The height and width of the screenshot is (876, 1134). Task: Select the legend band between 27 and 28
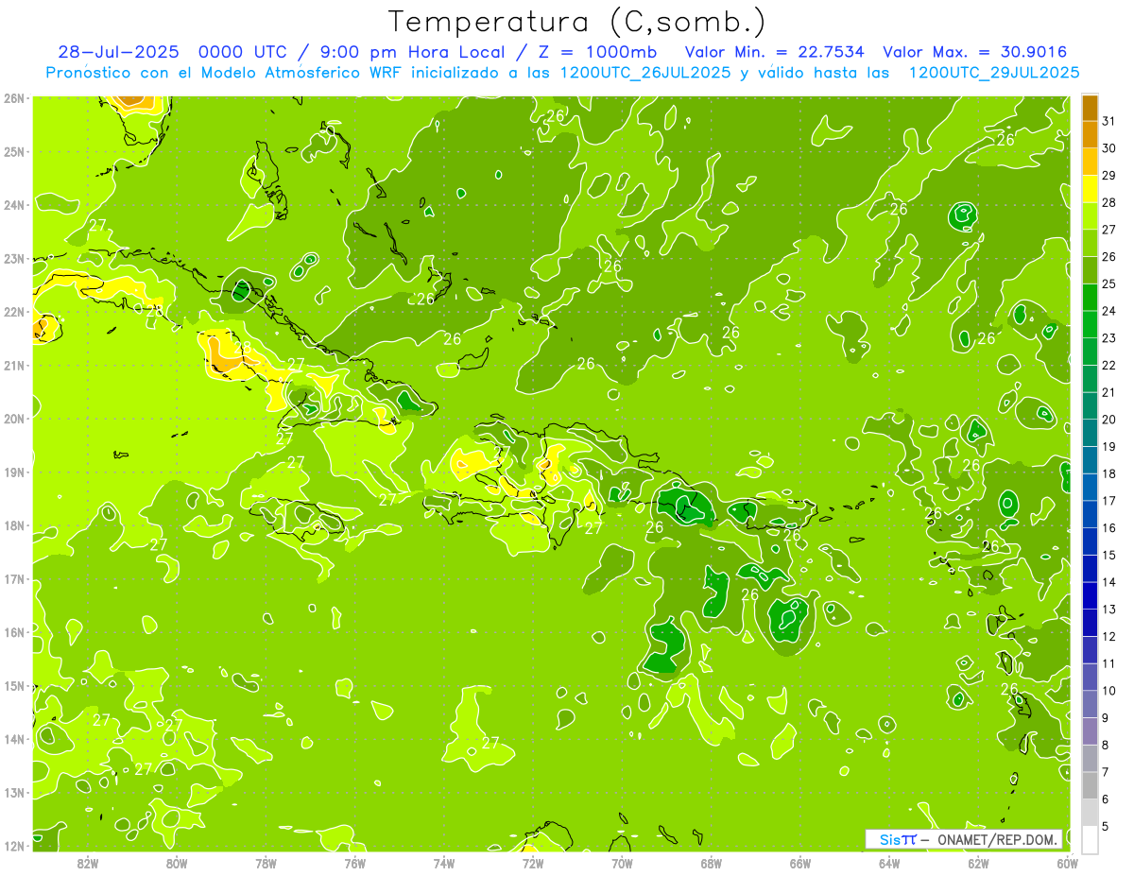1090,217
